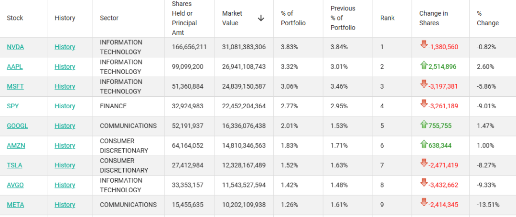Click the red down arrow in MSFT row
The height and width of the screenshot is (217, 516).
click(423, 84)
